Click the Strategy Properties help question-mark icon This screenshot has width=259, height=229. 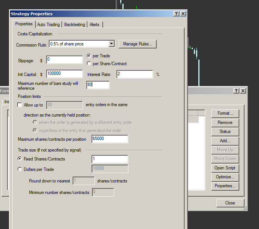[176, 14]
